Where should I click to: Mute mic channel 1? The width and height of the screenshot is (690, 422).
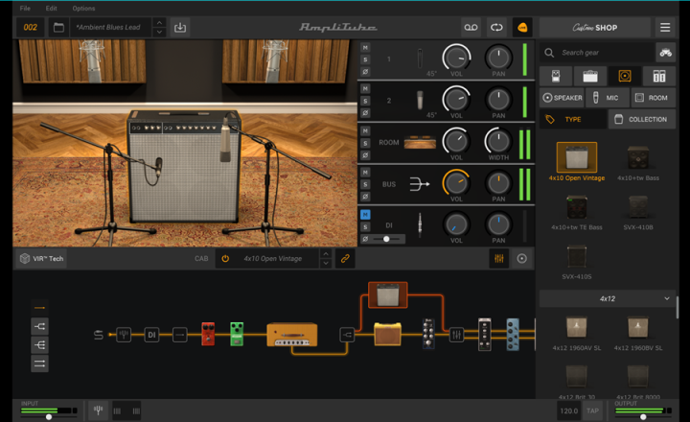(365, 47)
